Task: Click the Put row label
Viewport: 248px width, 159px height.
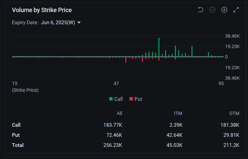Action: click(x=16, y=135)
